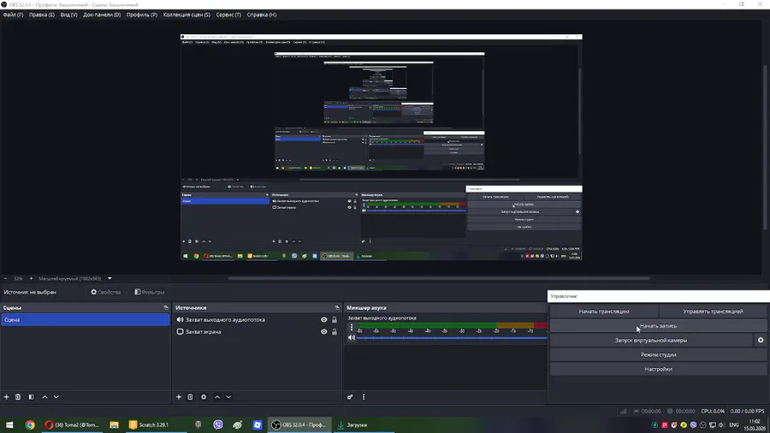770x433 pixels.
Task: Open the audio track's three-dot options menu
Action: pyautogui.click(x=352, y=327)
